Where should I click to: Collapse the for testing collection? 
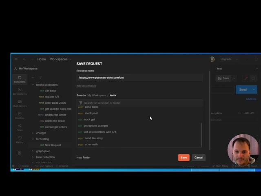33,139
